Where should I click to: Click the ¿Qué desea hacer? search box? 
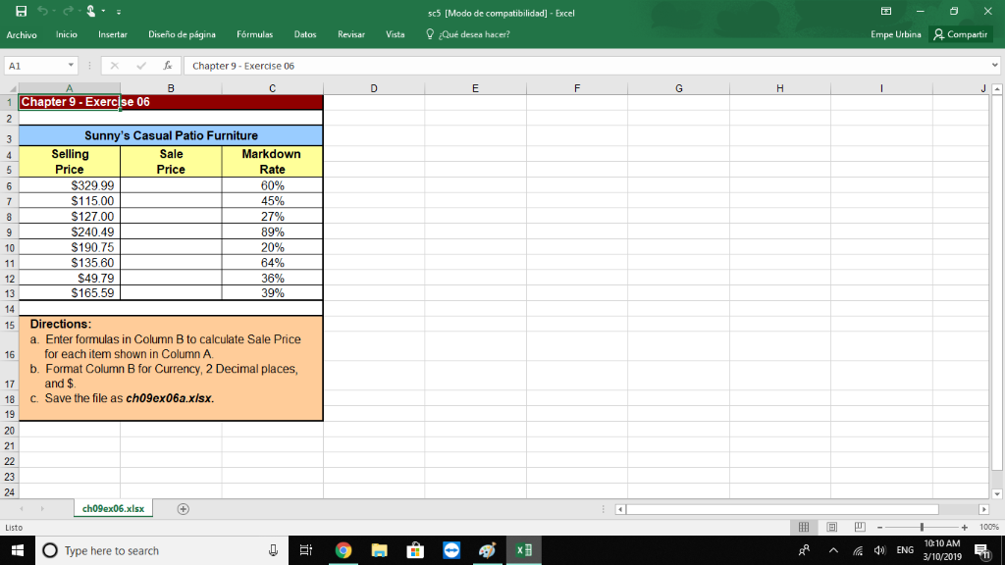(x=468, y=34)
